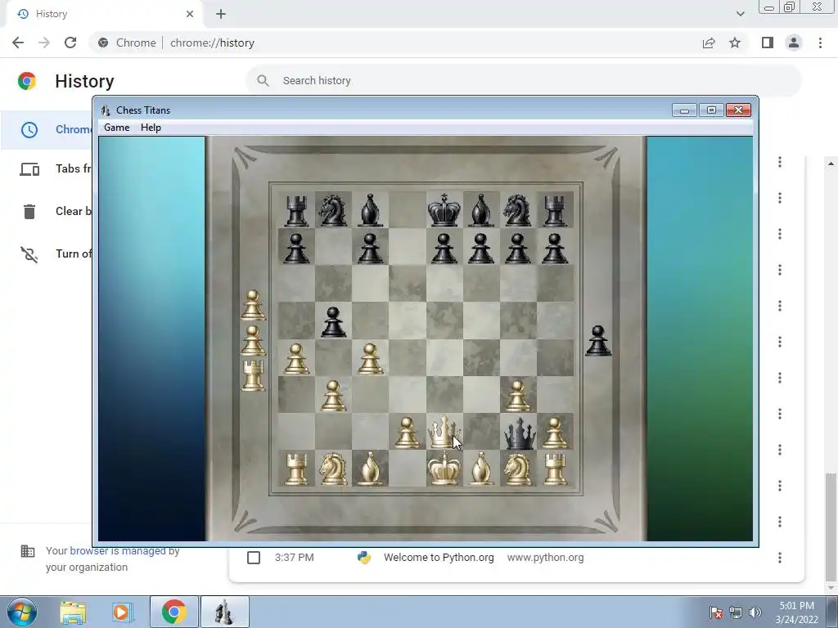
Task: Click the empty d1 square next to white king
Action: point(408,469)
